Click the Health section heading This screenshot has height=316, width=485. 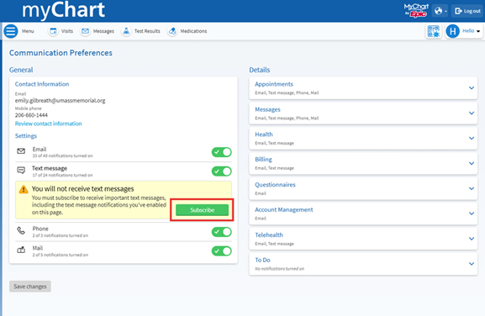point(264,134)
